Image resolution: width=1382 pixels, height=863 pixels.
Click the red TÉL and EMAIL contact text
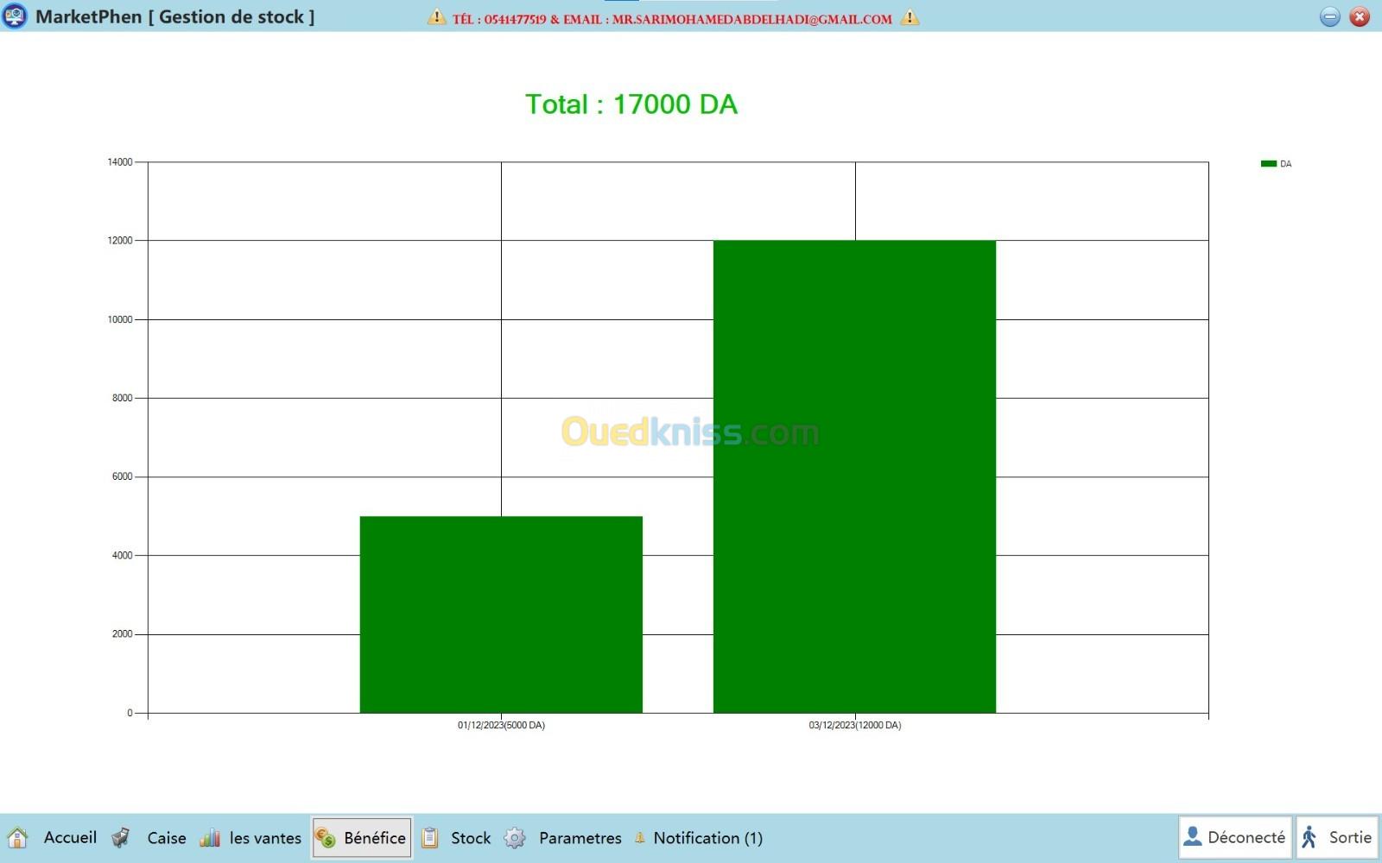click(x=673, y=19)
